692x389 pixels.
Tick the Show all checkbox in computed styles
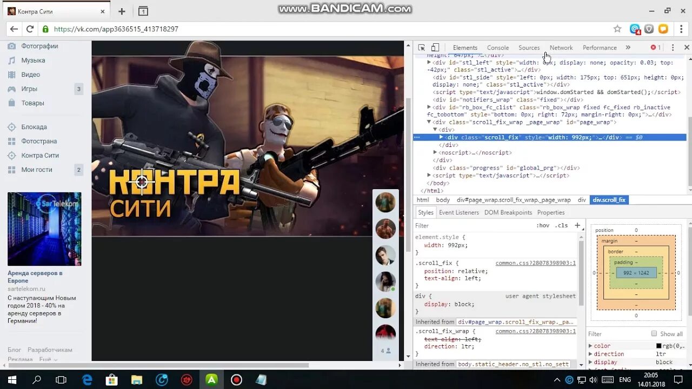click(x=654, y=333)
